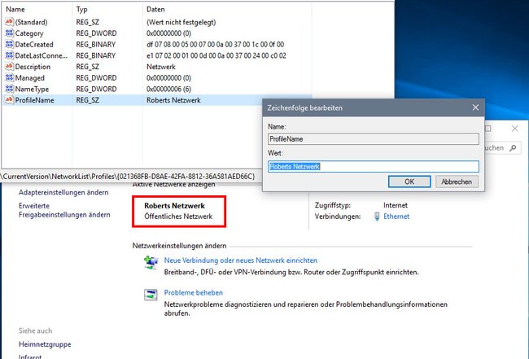Open the Ethernet connection link
This screenshot has height=359, width=529.
click(396, 217)
